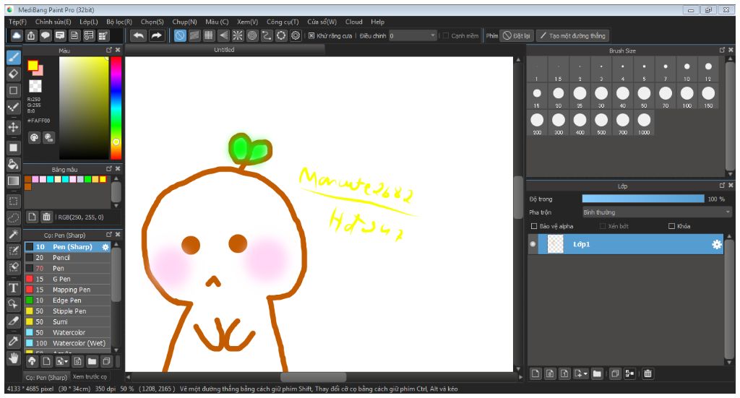Viewport: 740px width, 398px height.
Task: Select the Hand pan tool
Action: 13,358
